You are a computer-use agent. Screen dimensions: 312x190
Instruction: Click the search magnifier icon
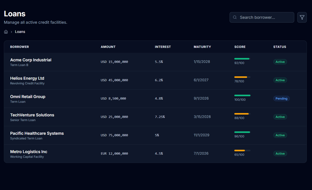pos(235,17)
